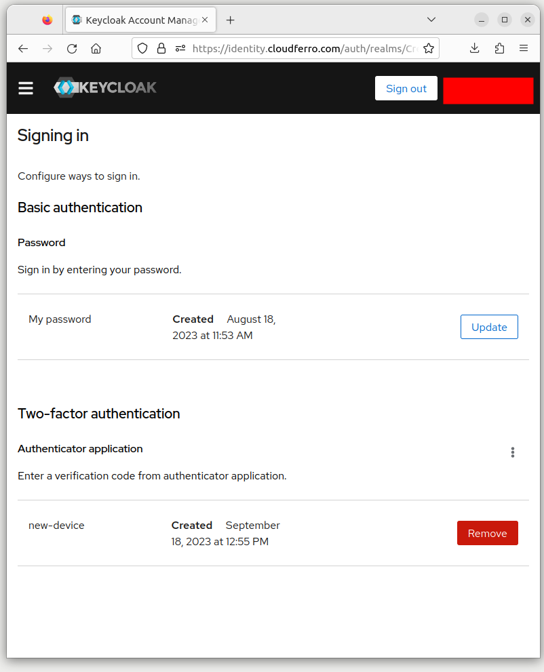Screen dimensions: 544x672
Task: Click the site padlock security icon
Action: coord(161,49)
